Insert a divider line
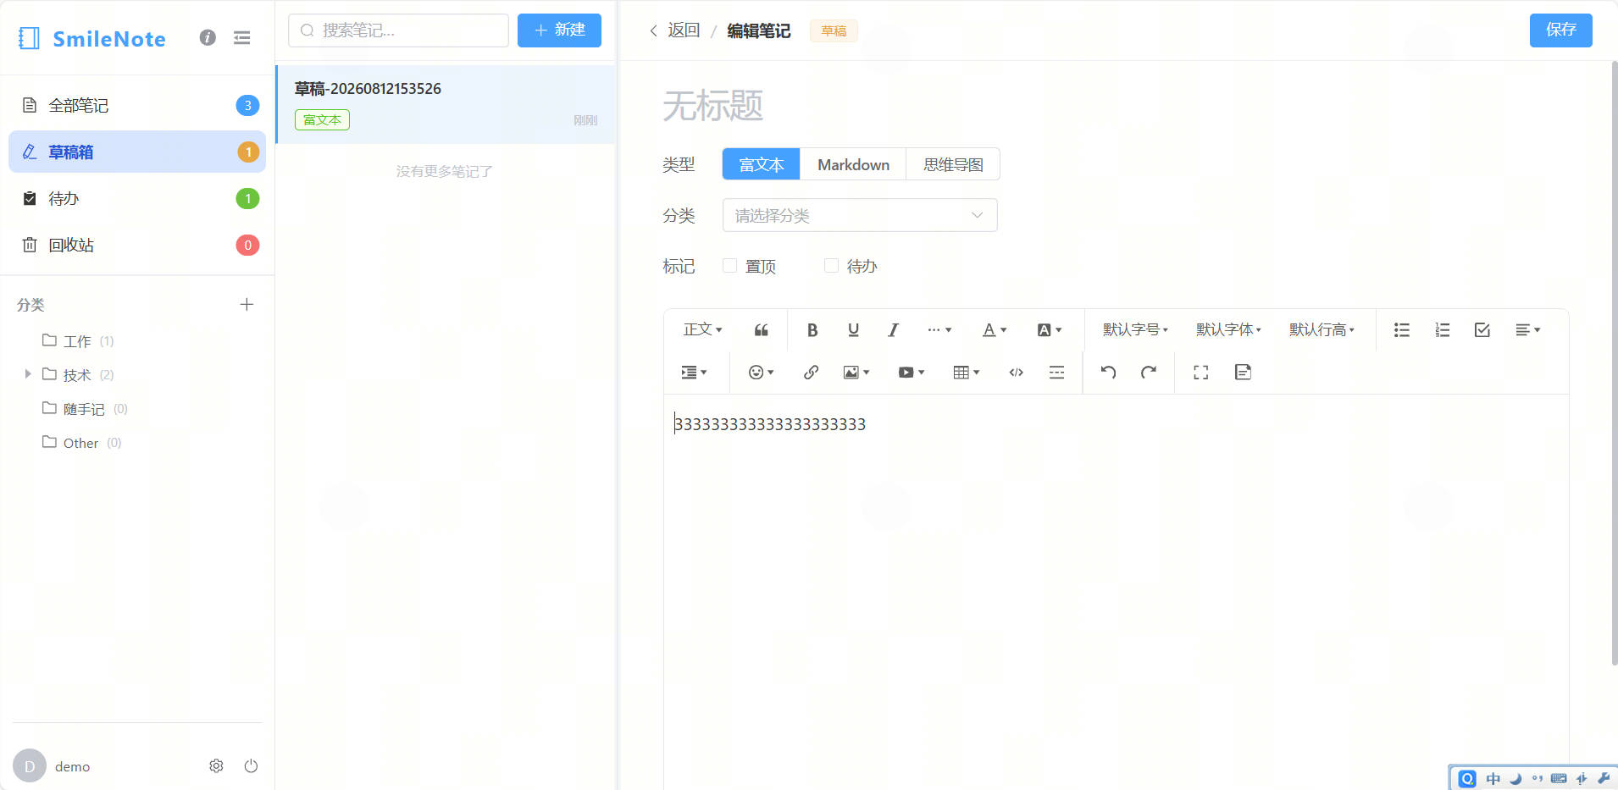 (x=1056, y=373)
